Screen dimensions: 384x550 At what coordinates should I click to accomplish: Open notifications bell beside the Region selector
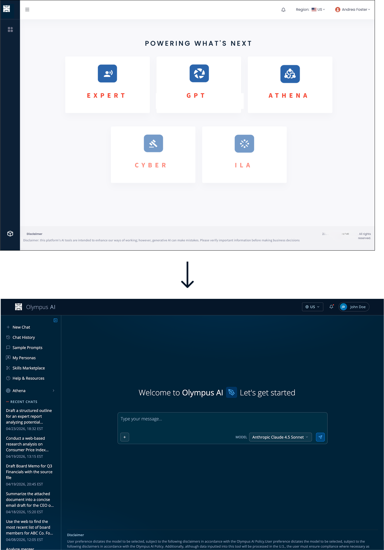(x=283, y=10)
